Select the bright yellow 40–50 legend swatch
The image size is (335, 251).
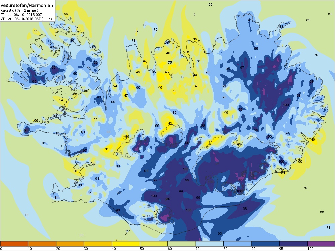click(126, 244)
